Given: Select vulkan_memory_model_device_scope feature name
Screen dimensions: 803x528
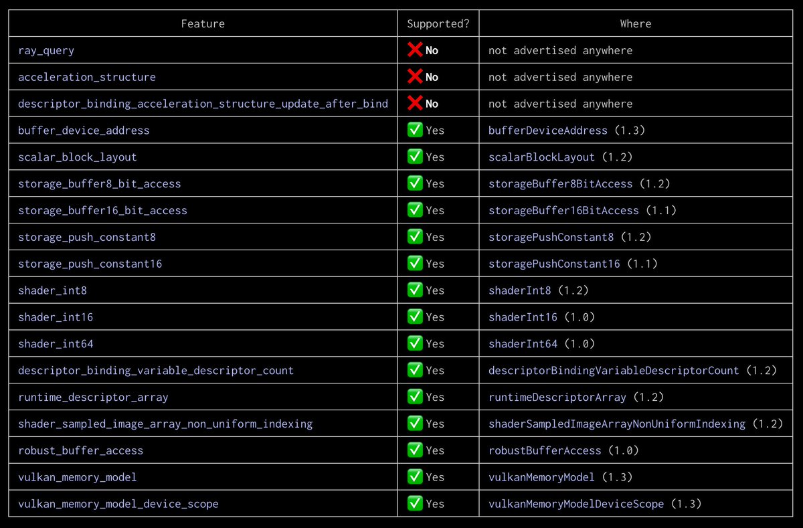Looking at the screenshot, I should click(x=118, y=504).
